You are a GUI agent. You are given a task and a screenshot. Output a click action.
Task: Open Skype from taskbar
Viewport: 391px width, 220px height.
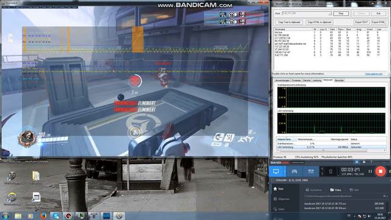point(56,216)
